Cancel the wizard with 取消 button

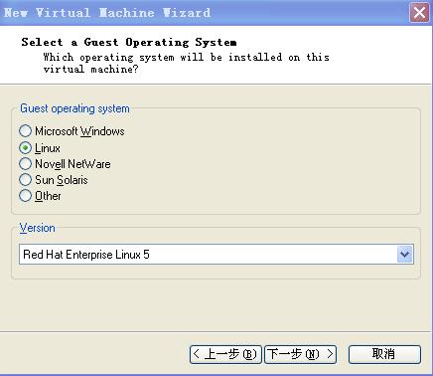pos(384,354)
